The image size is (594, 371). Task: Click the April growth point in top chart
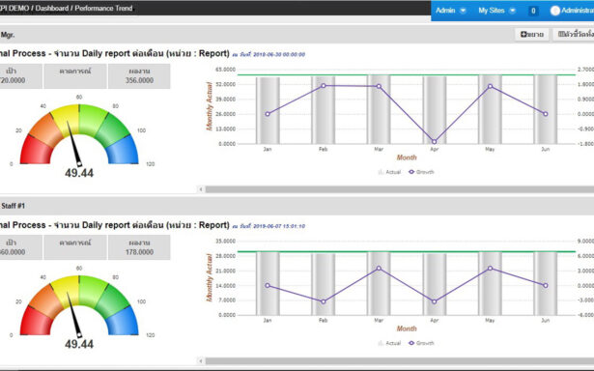(434, 142)
